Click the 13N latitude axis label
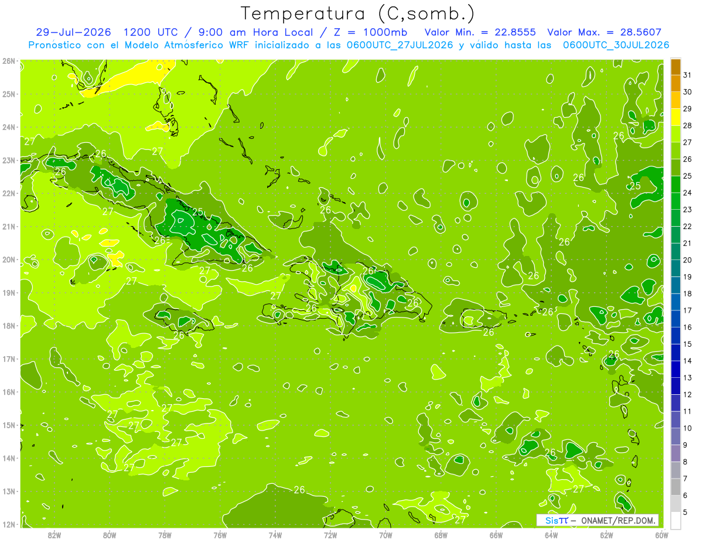Screen dimensions: 703x543 pyautogui.click(x=8, y=491)
